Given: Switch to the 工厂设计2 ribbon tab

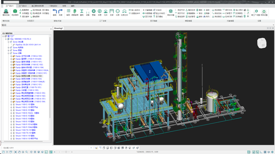Looking at the screenshot, I should pos(23,6).
